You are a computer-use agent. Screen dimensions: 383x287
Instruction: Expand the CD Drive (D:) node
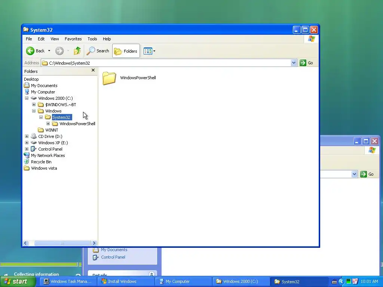(x=27, y=136)
